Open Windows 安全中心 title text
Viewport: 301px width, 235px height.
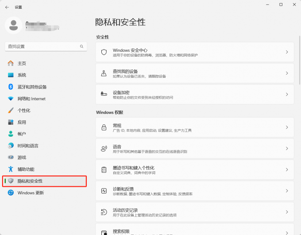coord(130,50)
